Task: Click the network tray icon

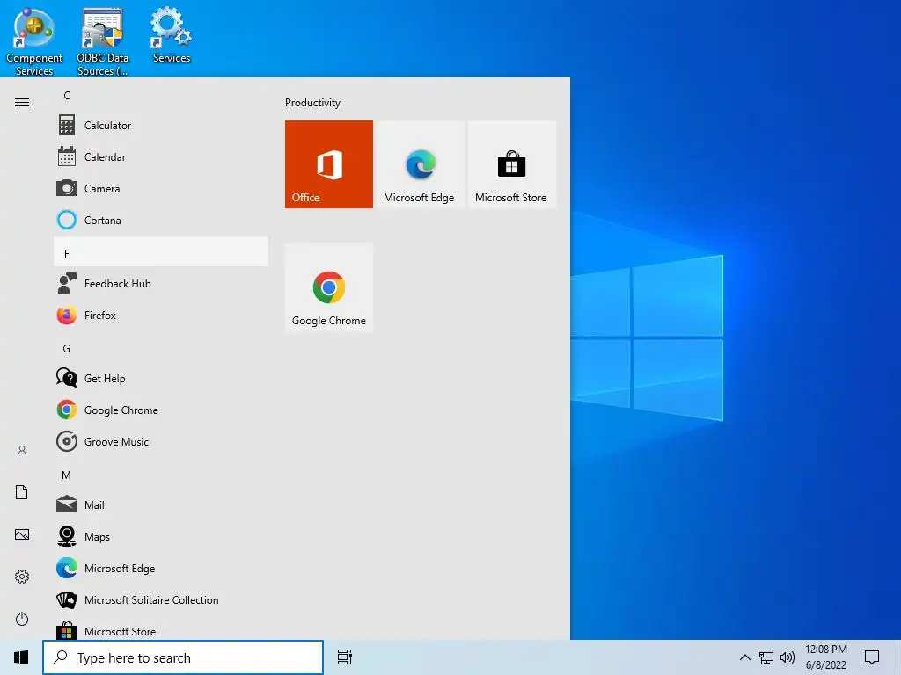Action: (766, 657)
